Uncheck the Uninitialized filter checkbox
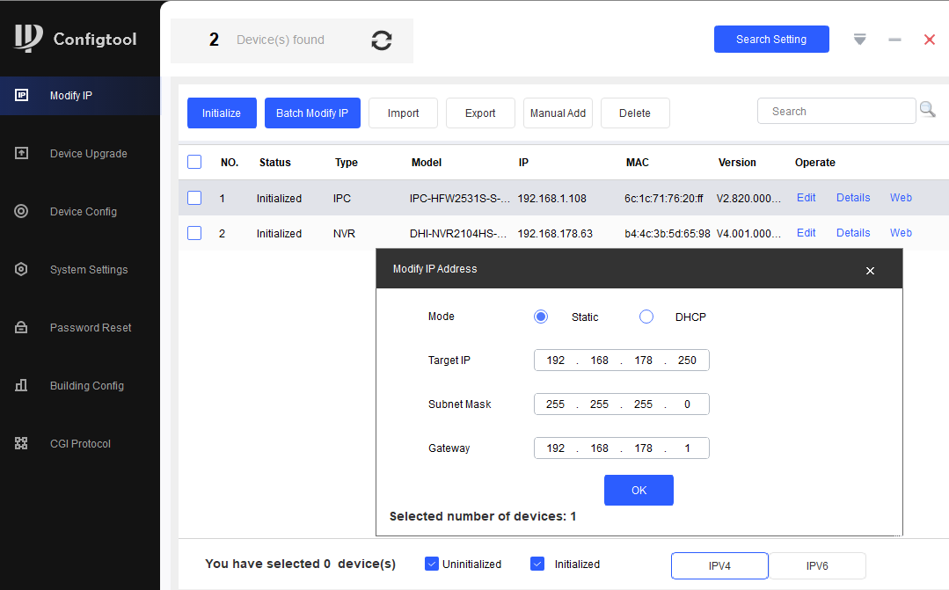 click(x=431, y=564)
